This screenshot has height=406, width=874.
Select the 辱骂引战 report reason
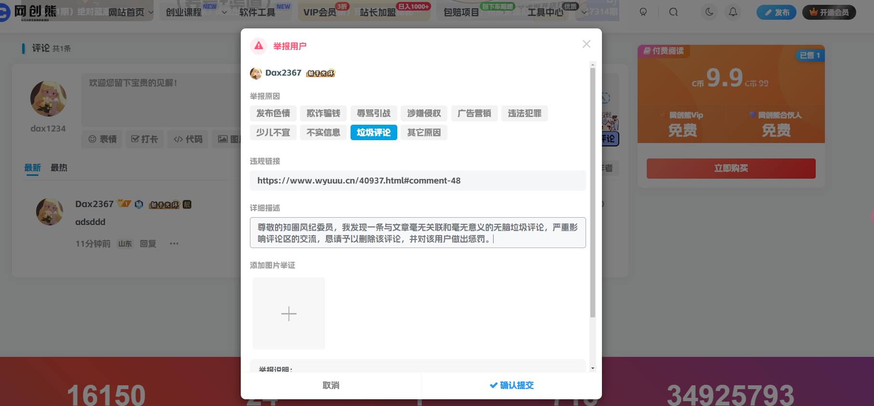[x=374, y=113]
